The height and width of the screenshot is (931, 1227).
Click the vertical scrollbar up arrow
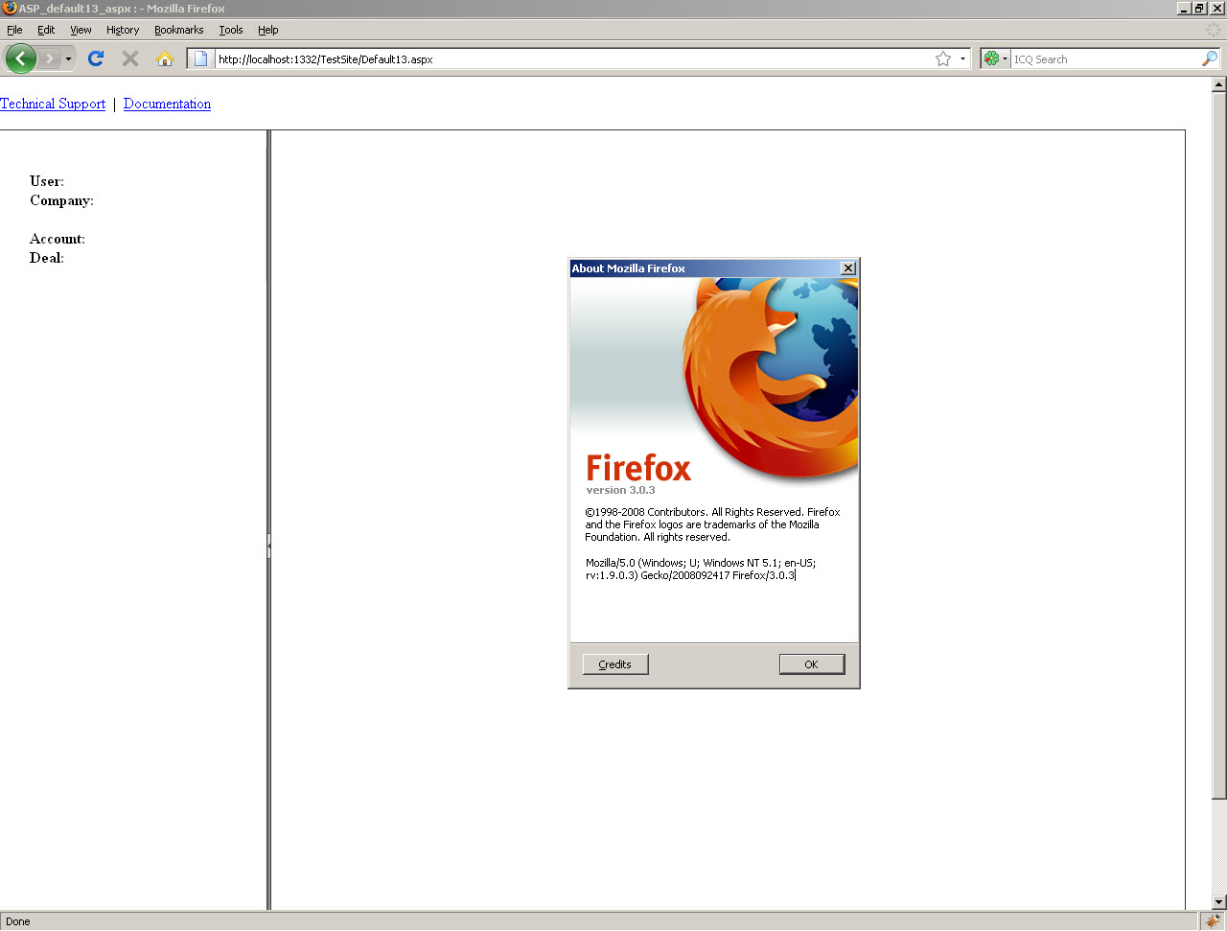click(x=1219, y=84)
